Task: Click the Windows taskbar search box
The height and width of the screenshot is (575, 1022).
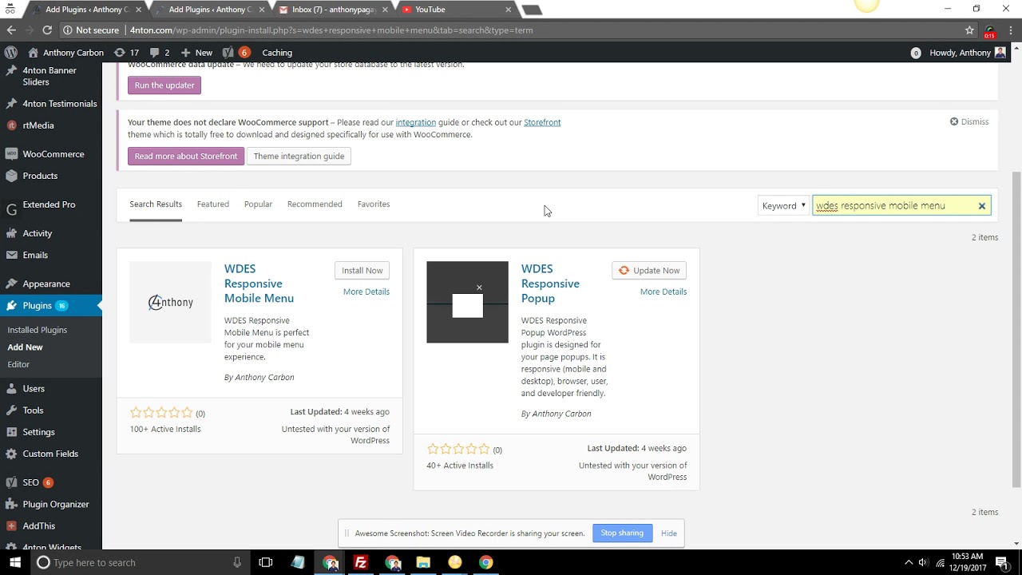Action: click(x=141, y=562)
